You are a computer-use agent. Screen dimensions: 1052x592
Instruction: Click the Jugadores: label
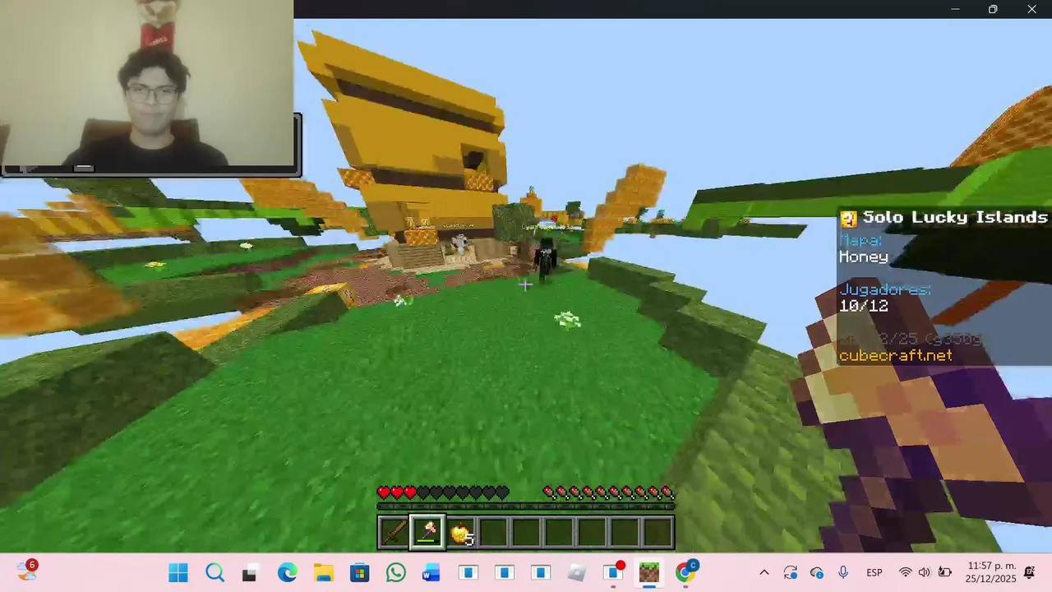tap(885, 289)
